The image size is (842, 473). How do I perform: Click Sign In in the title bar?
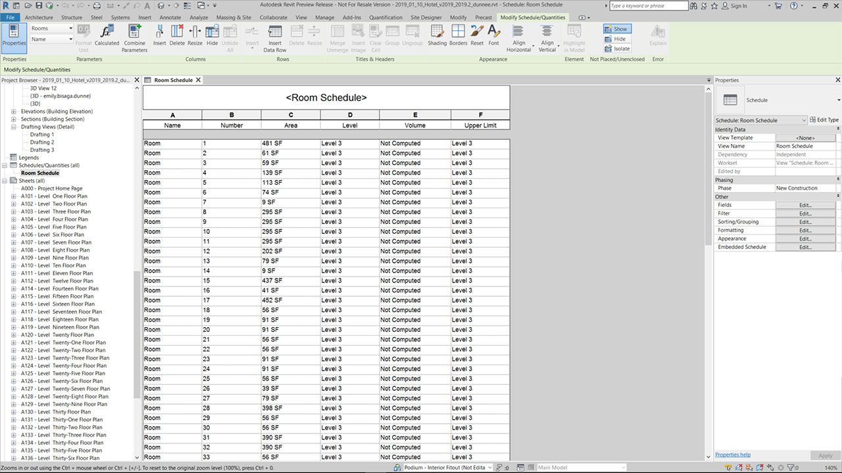pos(739,6)
